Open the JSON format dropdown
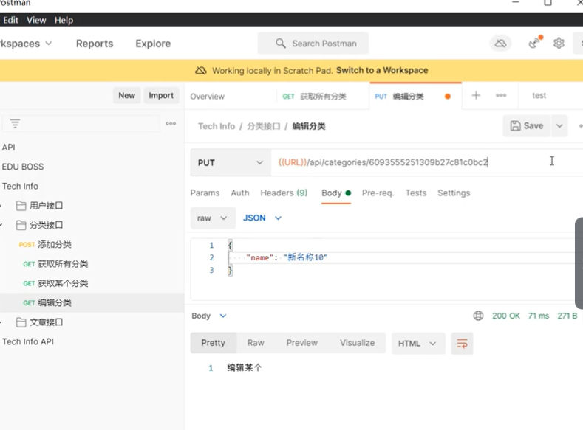The height and width of the screenshot is (430, 583). [262, 218]
